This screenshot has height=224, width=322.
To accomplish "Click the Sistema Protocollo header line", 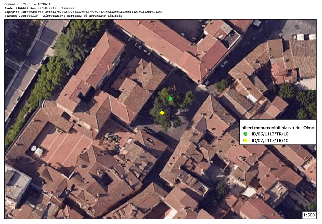I will click(63, 15).
